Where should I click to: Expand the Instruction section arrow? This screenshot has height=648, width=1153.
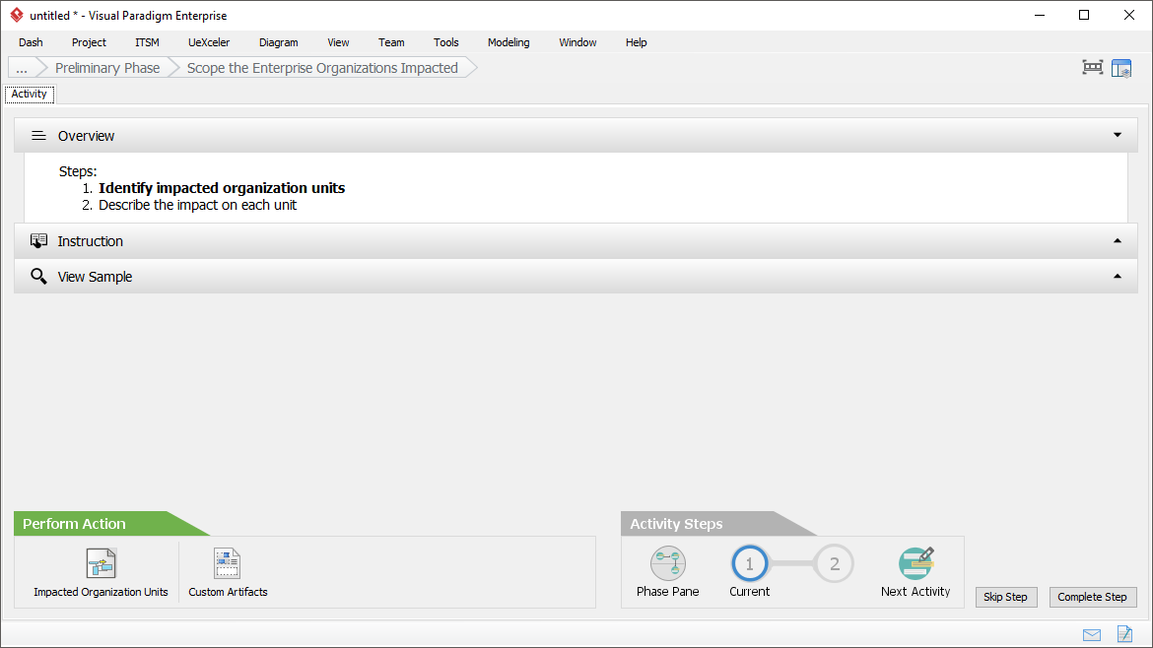(x=1117, y=241)
